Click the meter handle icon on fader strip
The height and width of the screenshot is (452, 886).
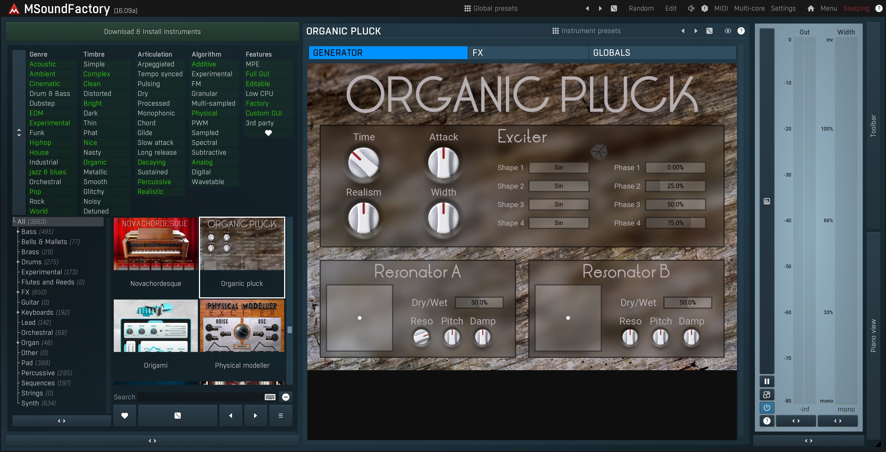click(767, 201)
